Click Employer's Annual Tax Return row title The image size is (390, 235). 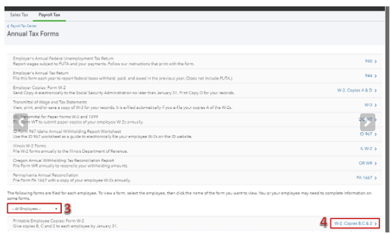41,73
